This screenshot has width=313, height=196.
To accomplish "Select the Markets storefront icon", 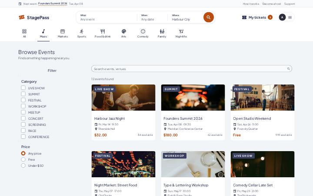I will point(63,31).
